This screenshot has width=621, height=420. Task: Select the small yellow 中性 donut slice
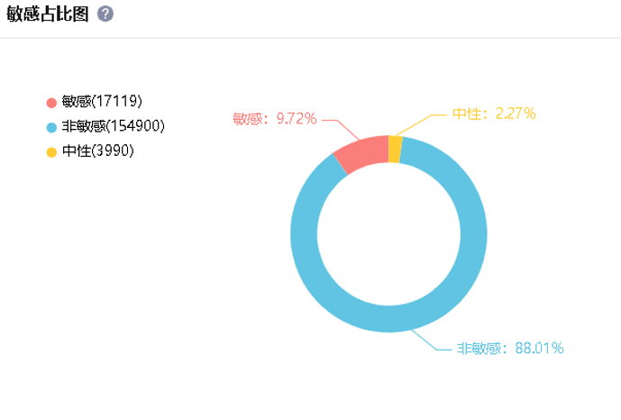click(395, 150)
